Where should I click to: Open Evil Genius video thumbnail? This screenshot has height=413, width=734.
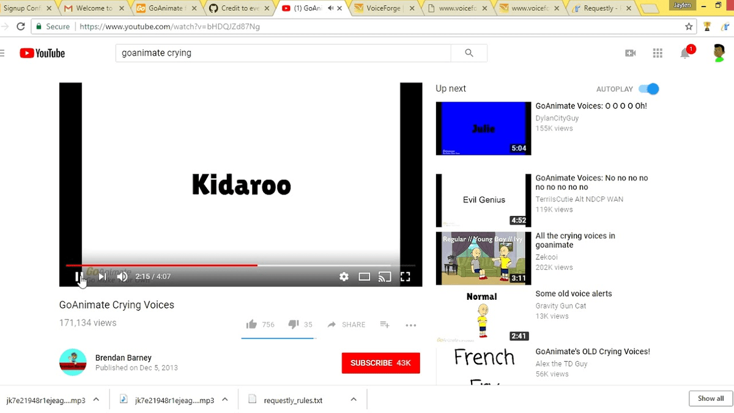tap(483, 200)
